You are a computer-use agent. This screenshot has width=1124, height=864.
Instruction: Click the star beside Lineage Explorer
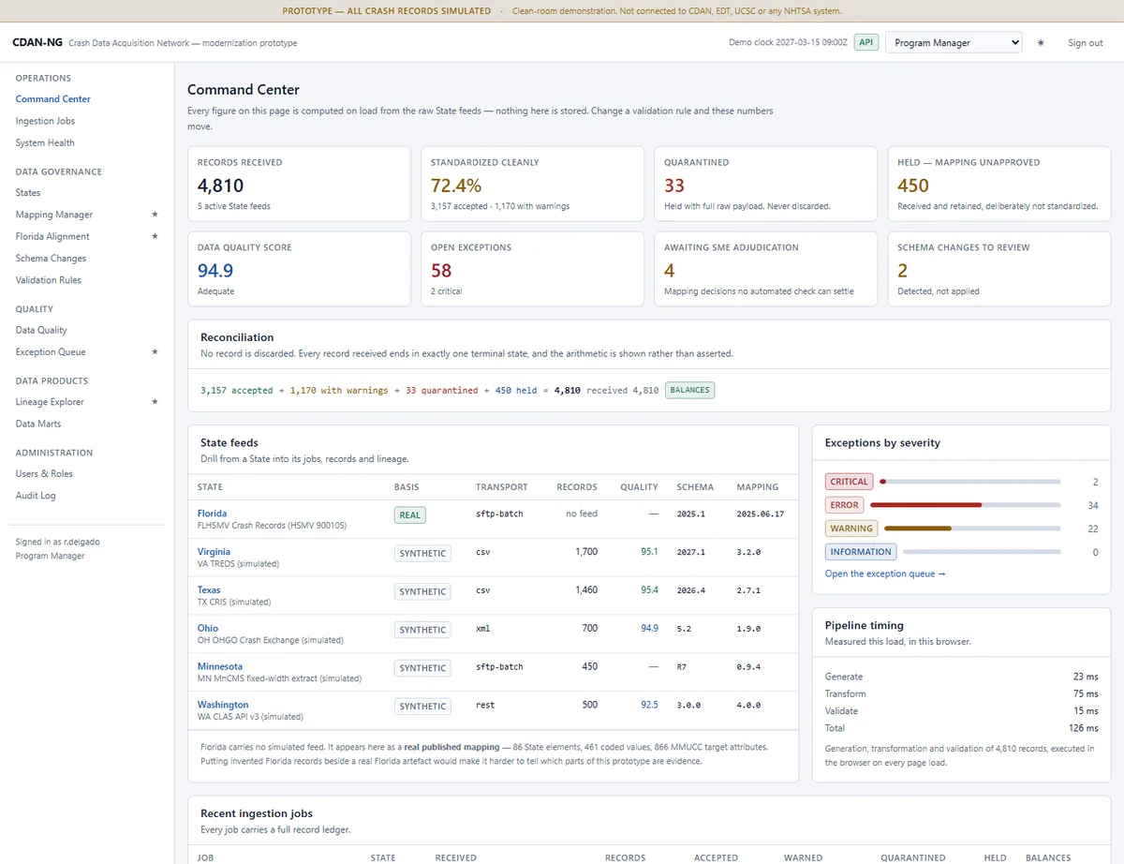click(x=155, y=402)
